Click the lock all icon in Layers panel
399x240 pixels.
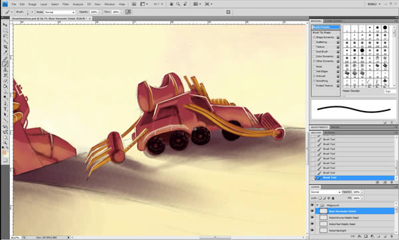(333, 198)
